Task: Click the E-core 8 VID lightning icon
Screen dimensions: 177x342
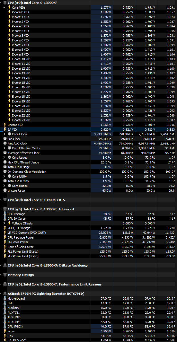Action: click(9, 50)
